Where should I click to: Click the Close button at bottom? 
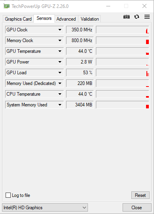pyautogui.click(x=137, y=207)
